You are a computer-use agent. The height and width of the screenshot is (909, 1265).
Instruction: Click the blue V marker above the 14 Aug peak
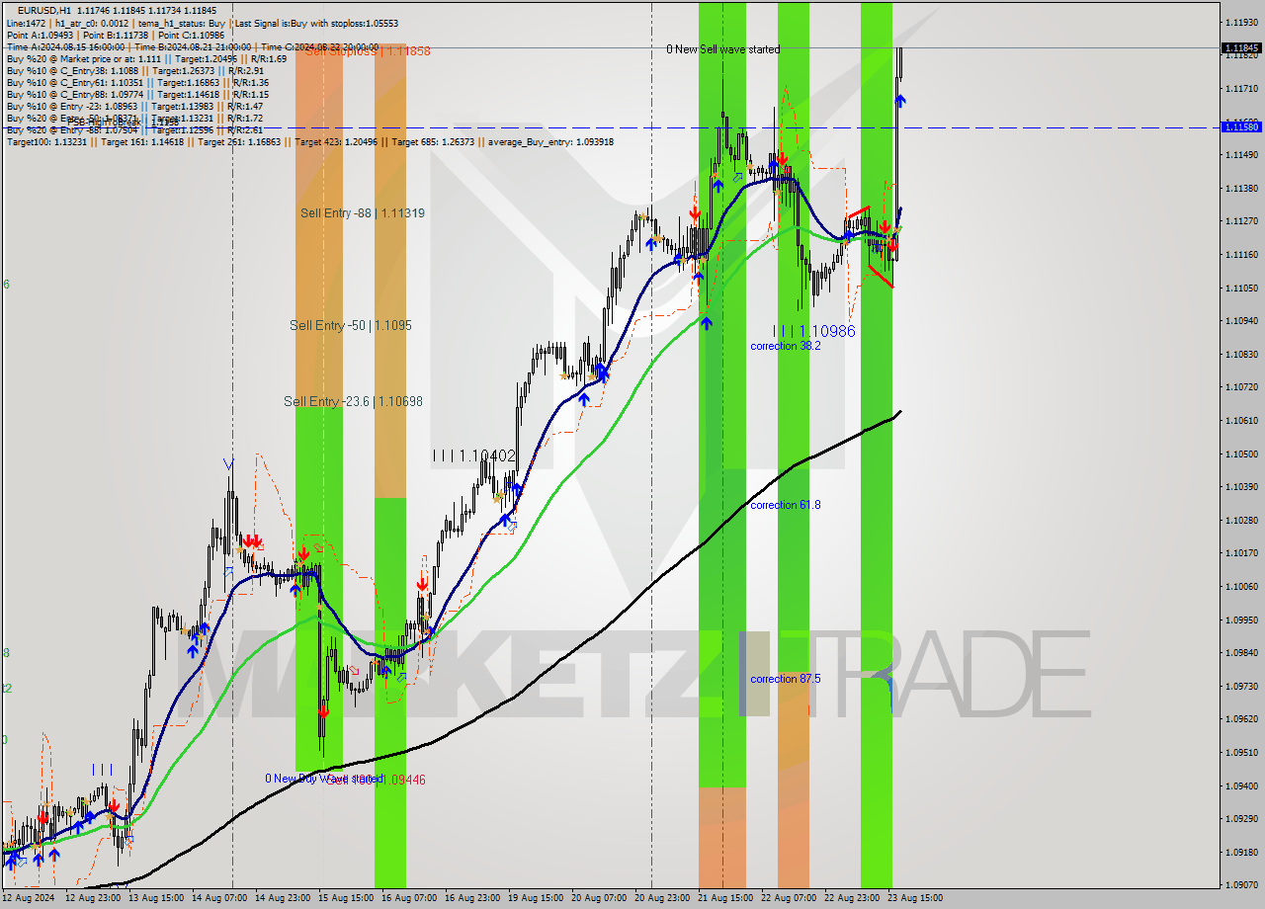tap(229, 463)
